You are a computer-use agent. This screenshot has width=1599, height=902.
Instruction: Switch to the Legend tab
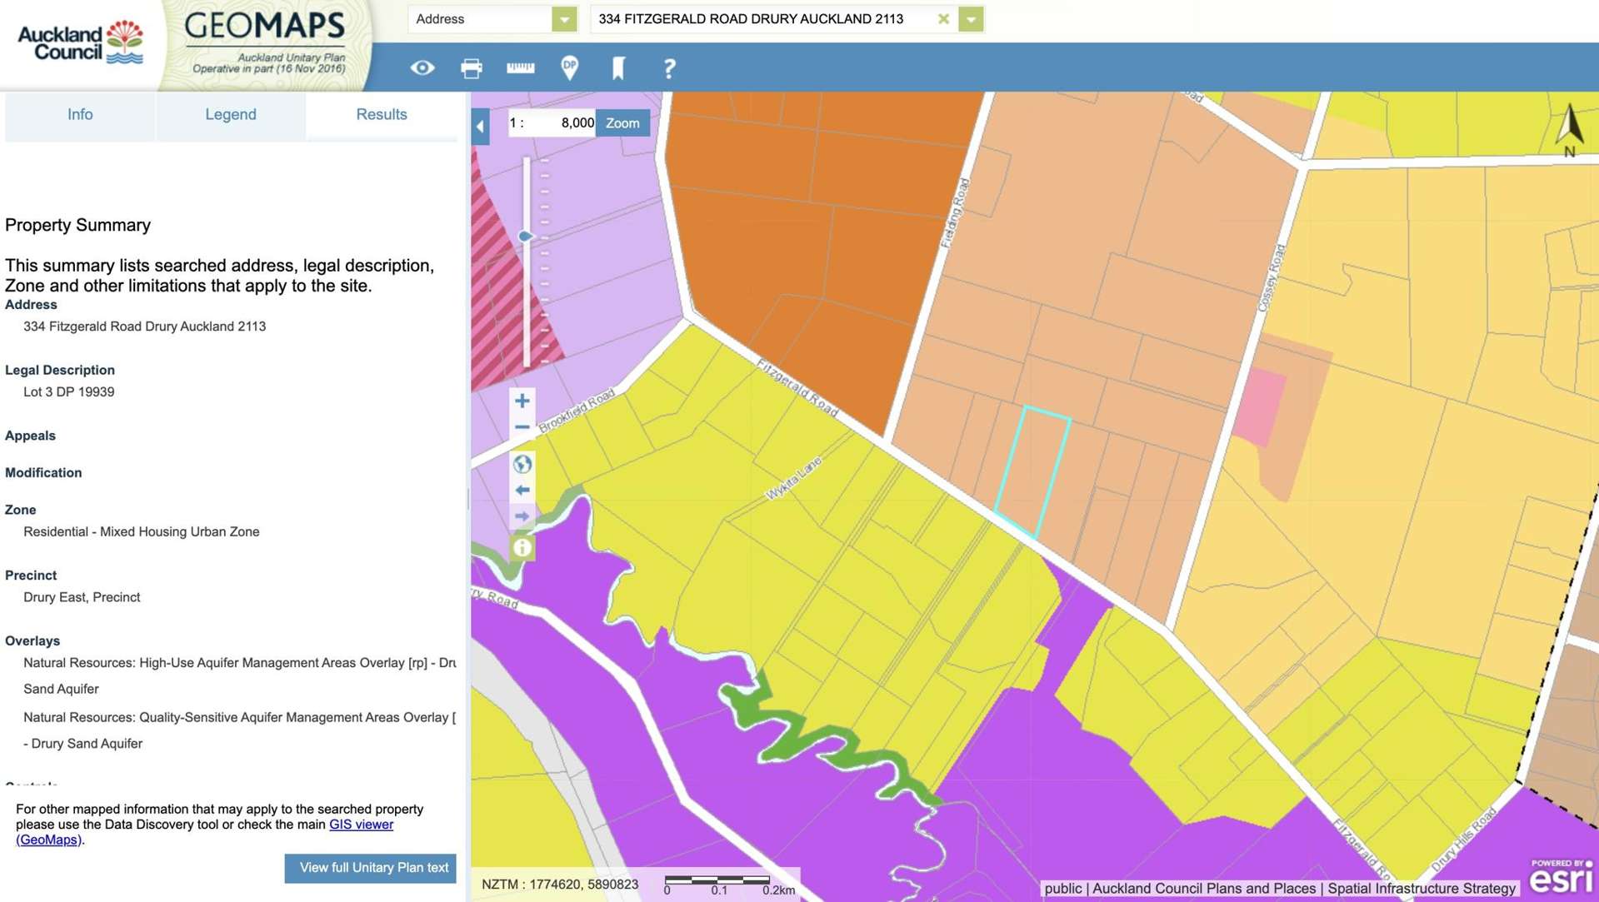231,115
